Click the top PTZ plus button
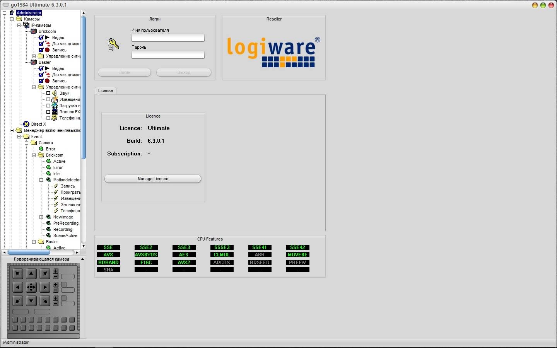Screen dimensions: 557x348 (56, 271)
